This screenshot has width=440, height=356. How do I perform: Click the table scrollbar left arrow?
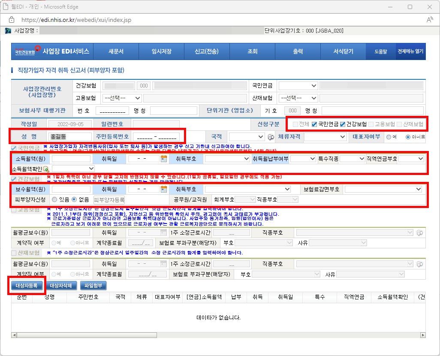[14, 335]
